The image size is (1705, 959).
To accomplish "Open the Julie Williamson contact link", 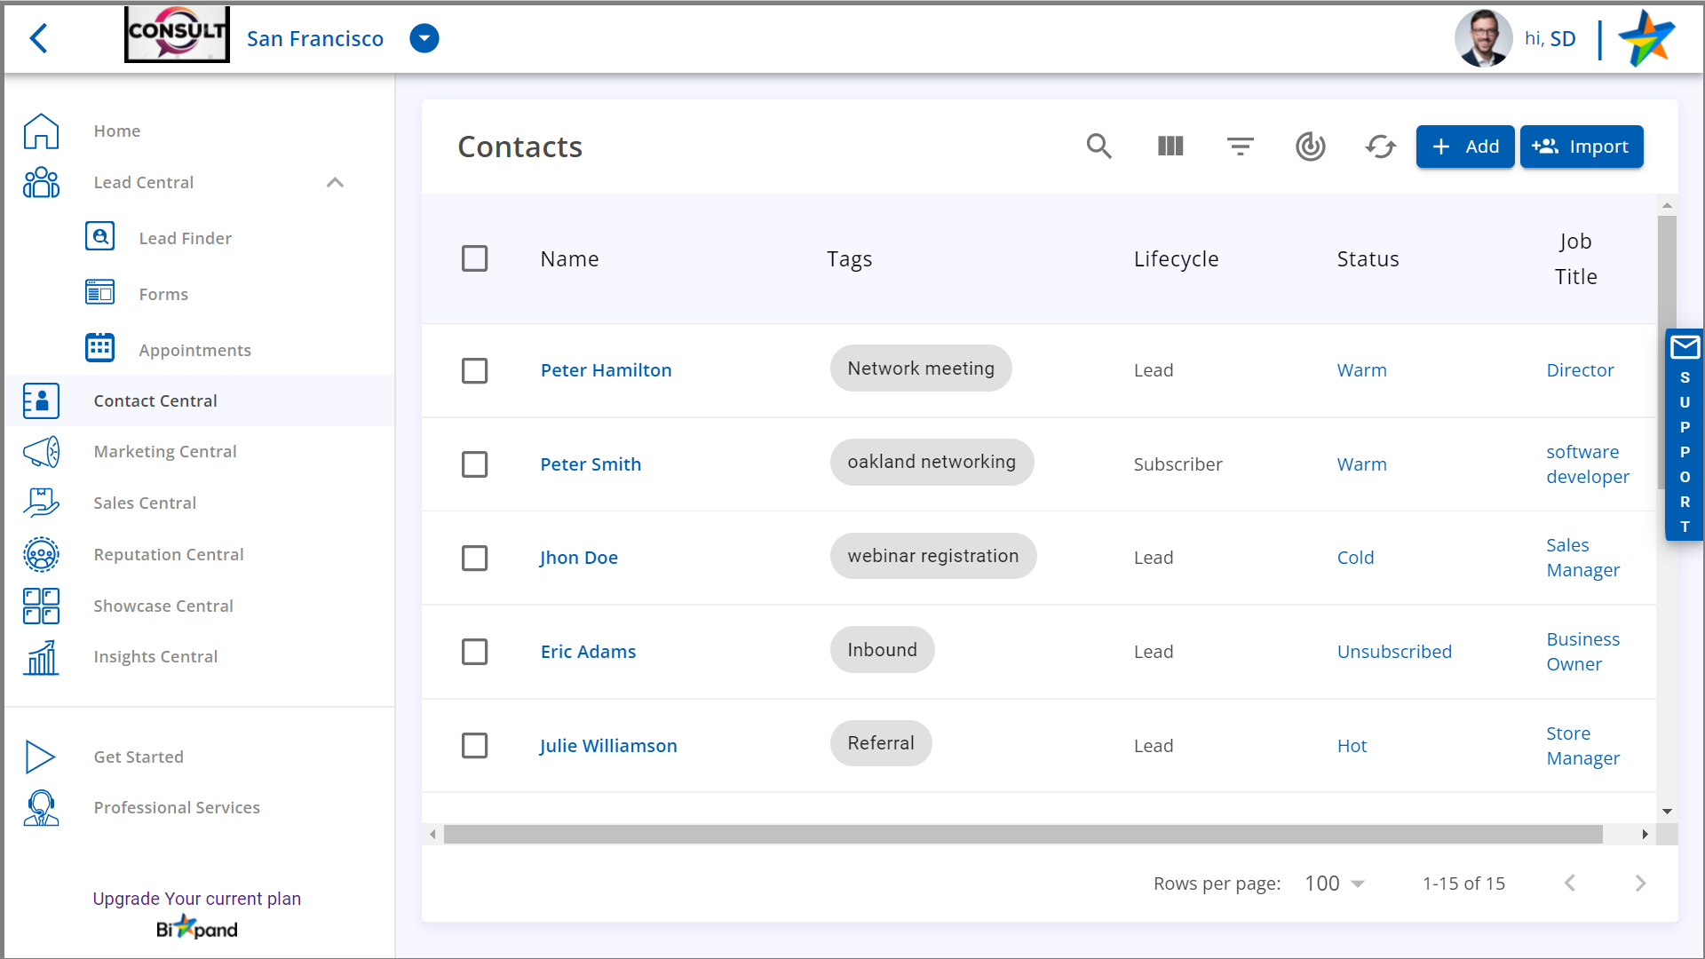I will tap(608, 746).
